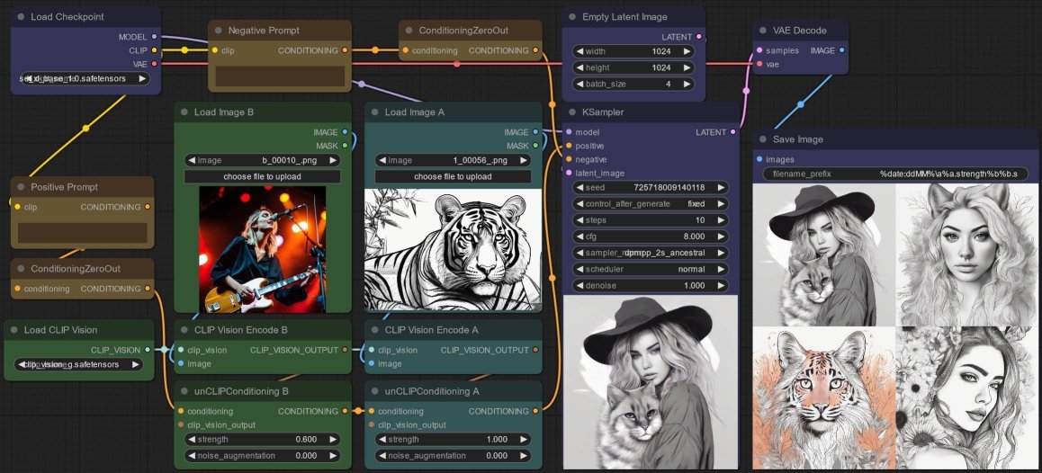Click the strength 1.000 value in unCLIPConditioning A
1042x473 pixels.
tap(497, 439)
